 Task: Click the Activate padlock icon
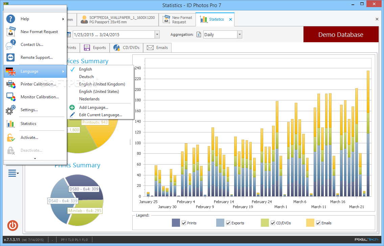[x=11, y=138]
